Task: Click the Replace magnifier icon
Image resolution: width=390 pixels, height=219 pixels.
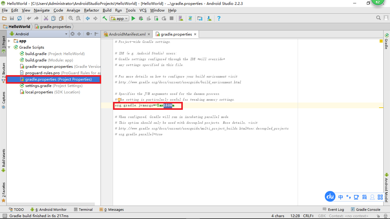Action: tap(78, 19)
